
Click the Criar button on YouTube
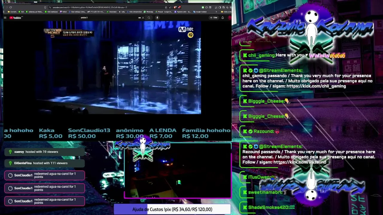(214, 18)
